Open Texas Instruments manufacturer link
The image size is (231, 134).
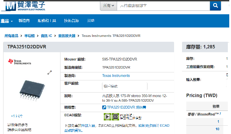pyautogui.click(x=116, y=76)
